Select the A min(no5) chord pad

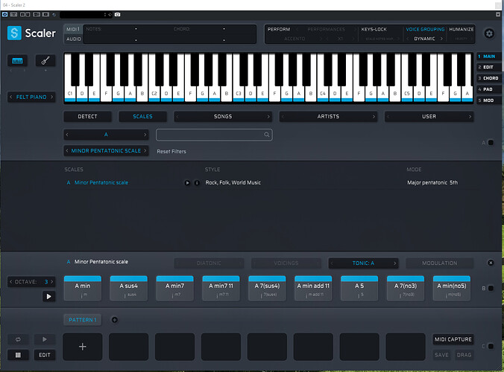point(452,289)
